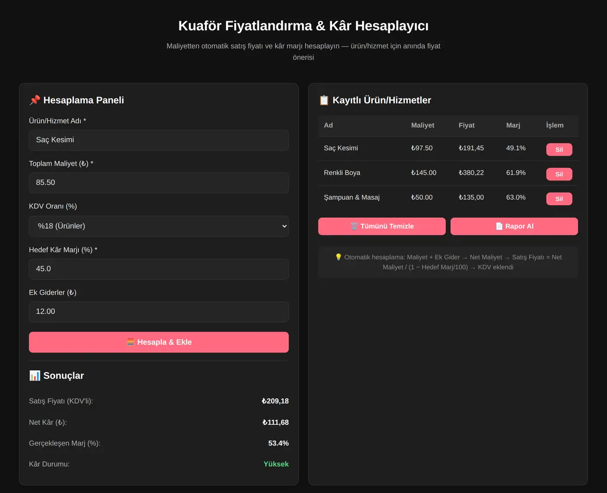Click the ₺209,18 sales price result

[x=275, y=401]
